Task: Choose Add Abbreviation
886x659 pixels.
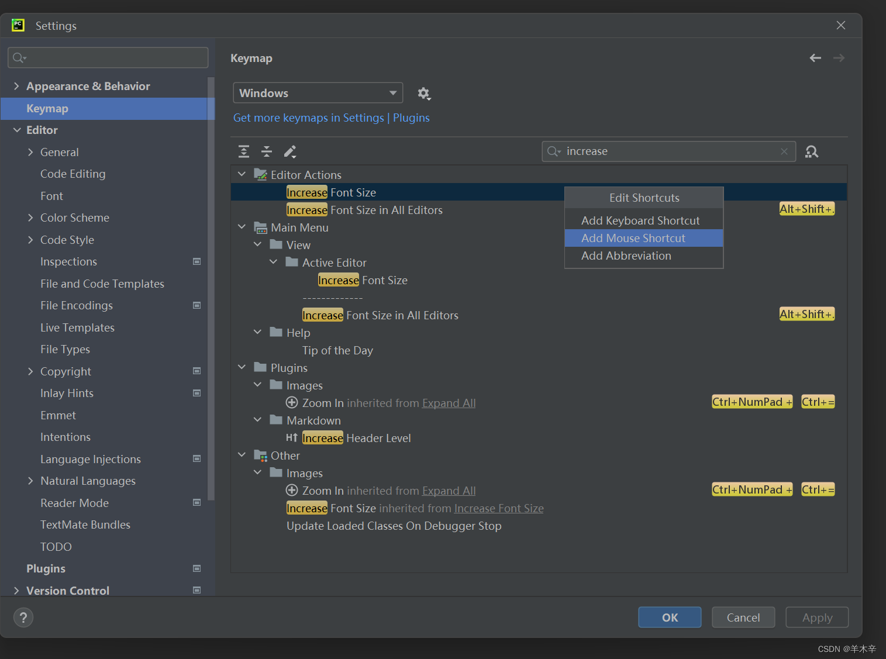Action: click(x=644, y=256)
